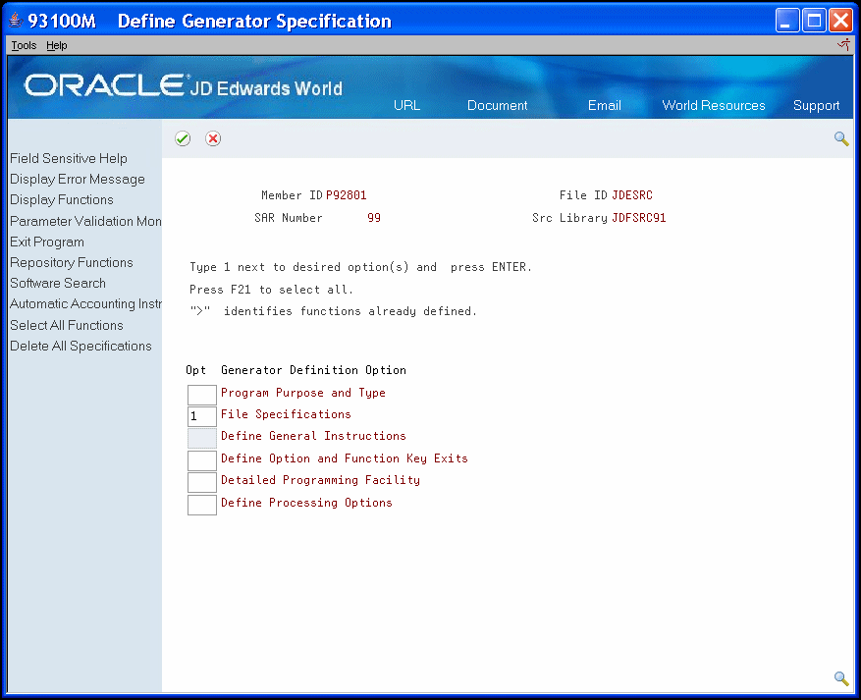
Task: Click Delete All Specifications link
Action: pos(81,346)
